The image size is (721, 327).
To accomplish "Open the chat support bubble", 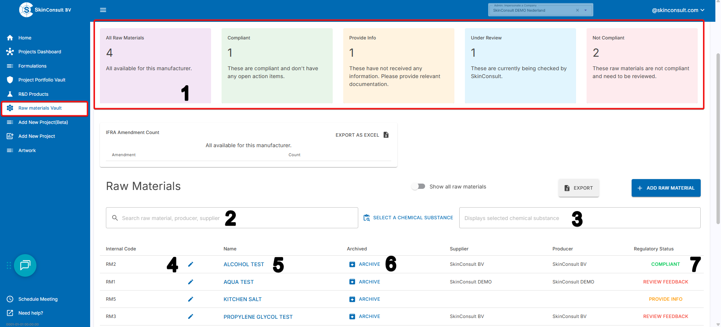I will click(25, 265).
